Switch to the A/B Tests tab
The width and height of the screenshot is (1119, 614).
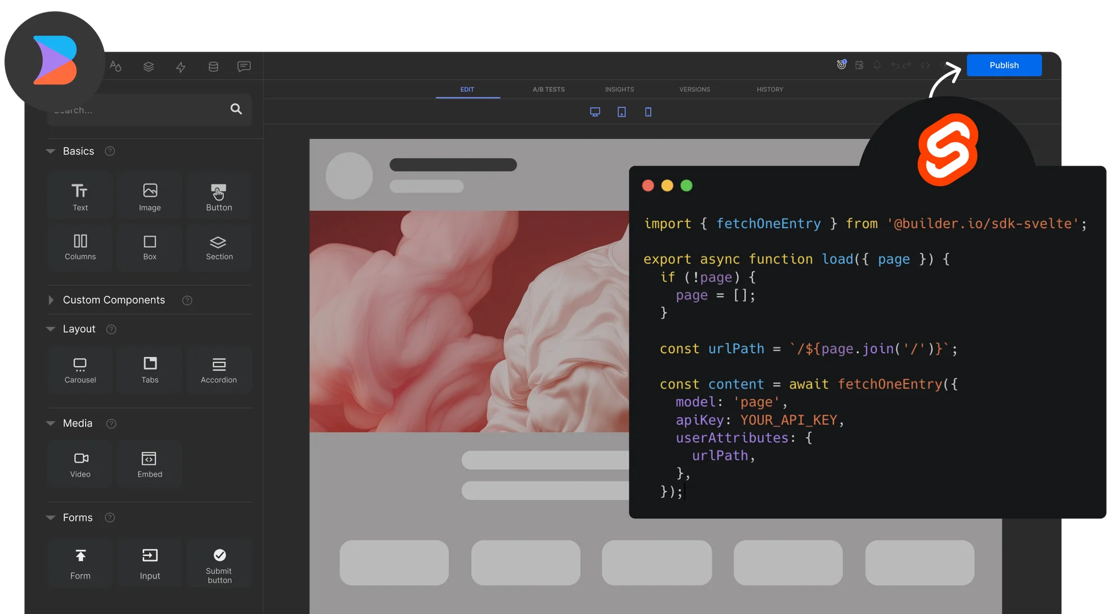point(549,88)
